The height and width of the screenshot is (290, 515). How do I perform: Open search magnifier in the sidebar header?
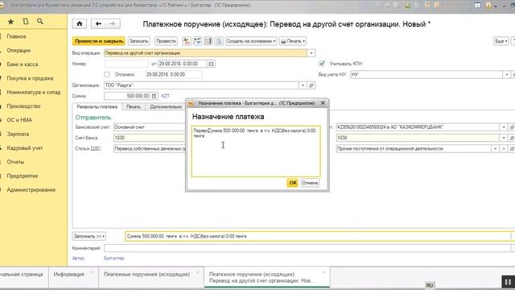40,22
